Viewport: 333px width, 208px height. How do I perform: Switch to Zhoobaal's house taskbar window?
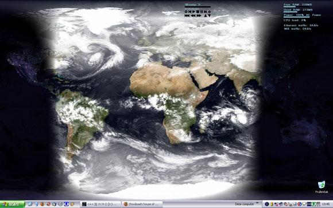click(142, 204)
